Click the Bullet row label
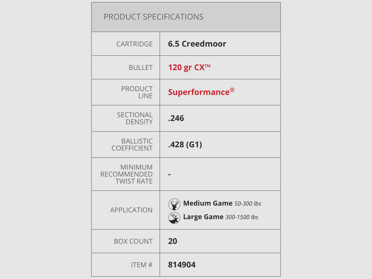The image size is (372, 279). pos(141,68)
